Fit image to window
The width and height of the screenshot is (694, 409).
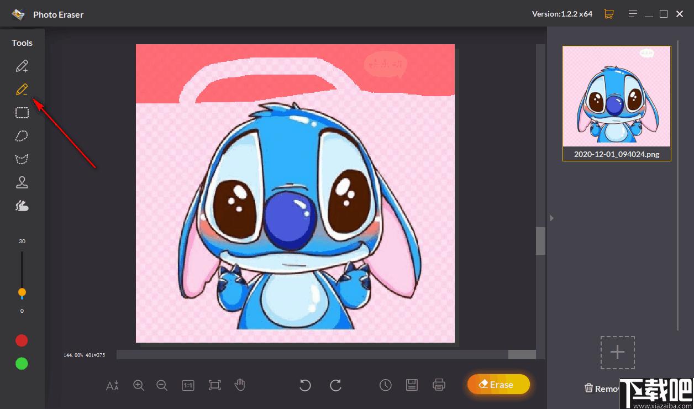214,385
